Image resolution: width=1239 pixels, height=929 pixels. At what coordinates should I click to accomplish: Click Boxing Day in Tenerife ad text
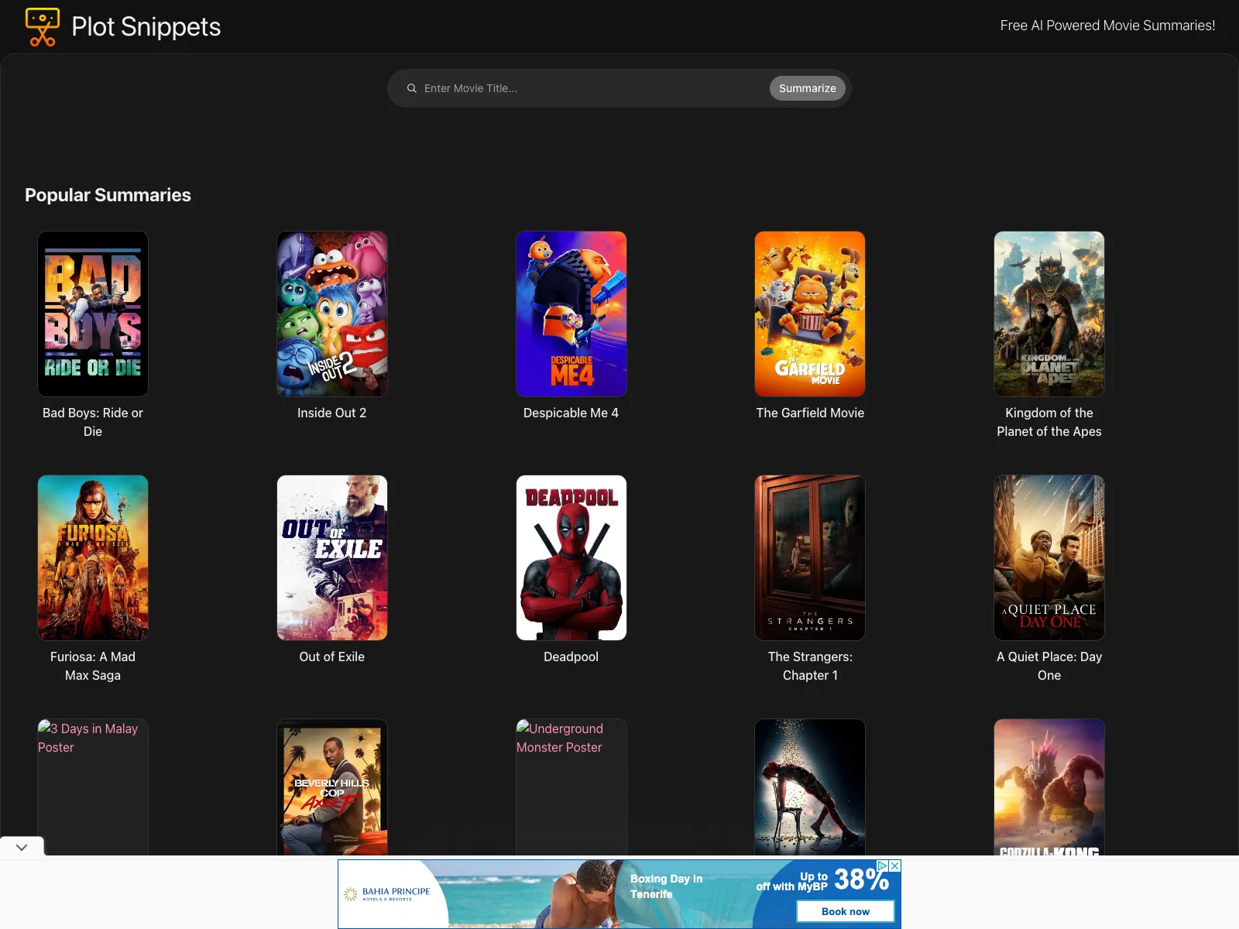tap(667, 886)
